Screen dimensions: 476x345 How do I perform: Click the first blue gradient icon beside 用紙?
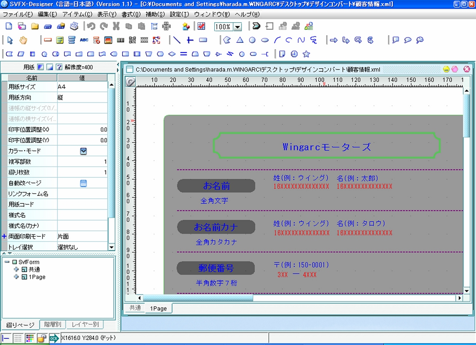[x=41, y=67]
